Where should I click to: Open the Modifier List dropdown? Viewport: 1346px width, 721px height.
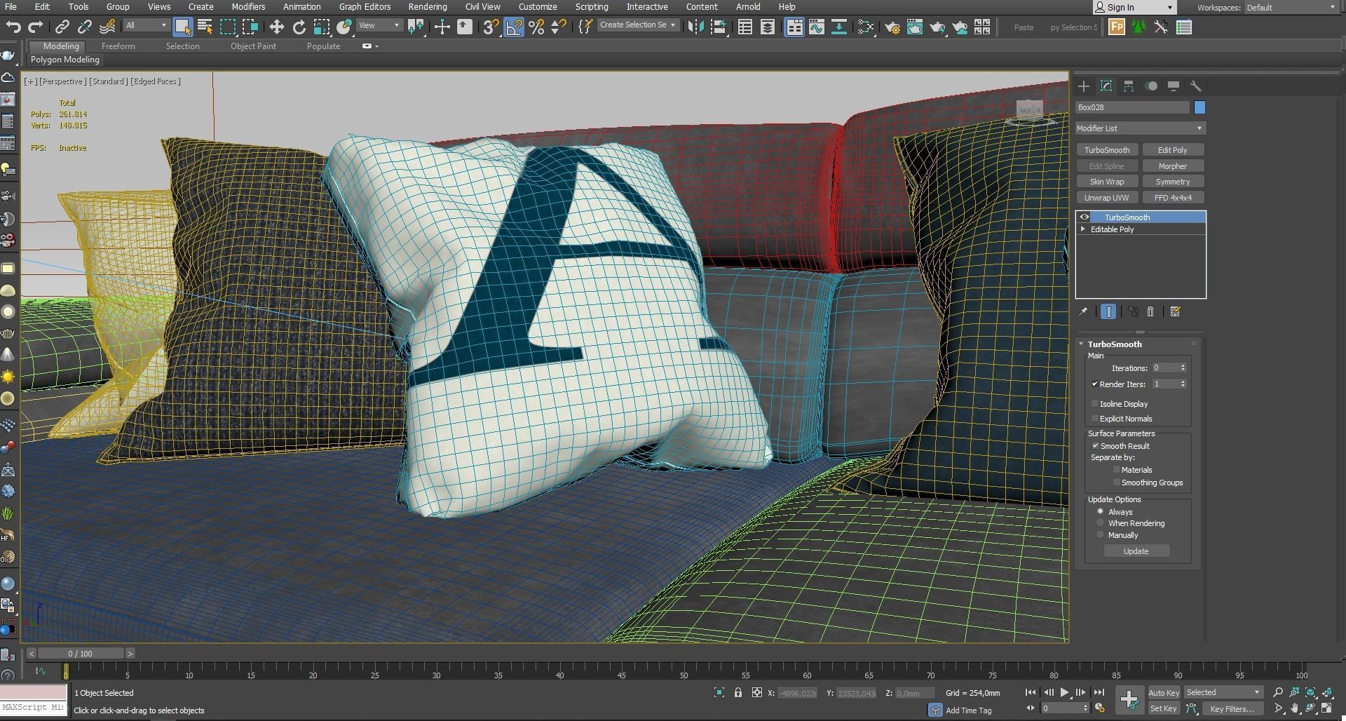[1140, 128]
